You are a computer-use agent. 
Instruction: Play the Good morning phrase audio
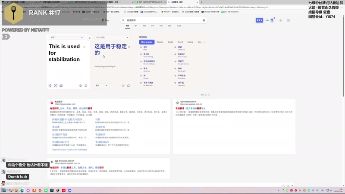click(x=141, y=54)
